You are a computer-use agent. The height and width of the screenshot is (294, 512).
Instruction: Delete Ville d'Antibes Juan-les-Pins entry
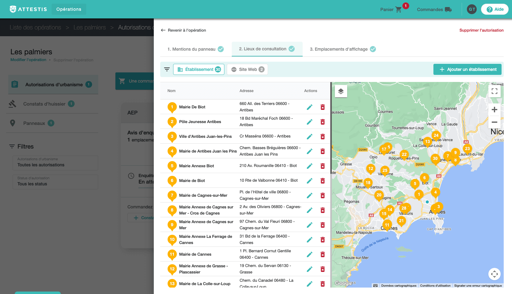323,137
